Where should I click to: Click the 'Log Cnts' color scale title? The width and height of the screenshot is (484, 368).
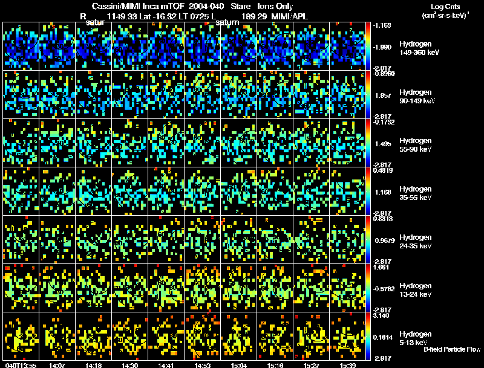445,7
